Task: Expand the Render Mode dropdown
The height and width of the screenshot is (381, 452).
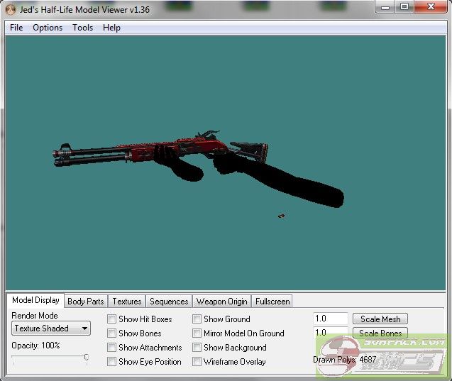Action: point(51,328)
